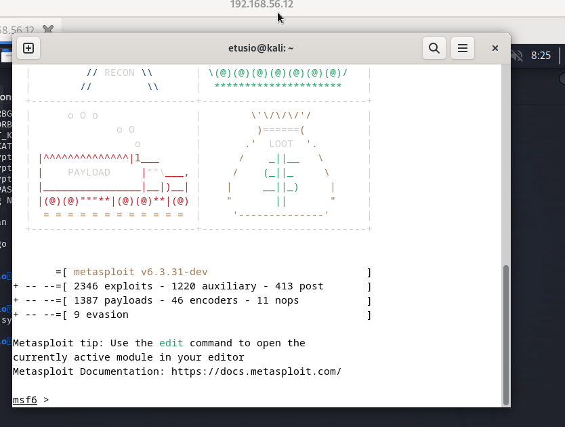This screenshot has height=427, width=565.
Task: Click the terminal vertical scrollbar handle
Action: click(506, 335)
